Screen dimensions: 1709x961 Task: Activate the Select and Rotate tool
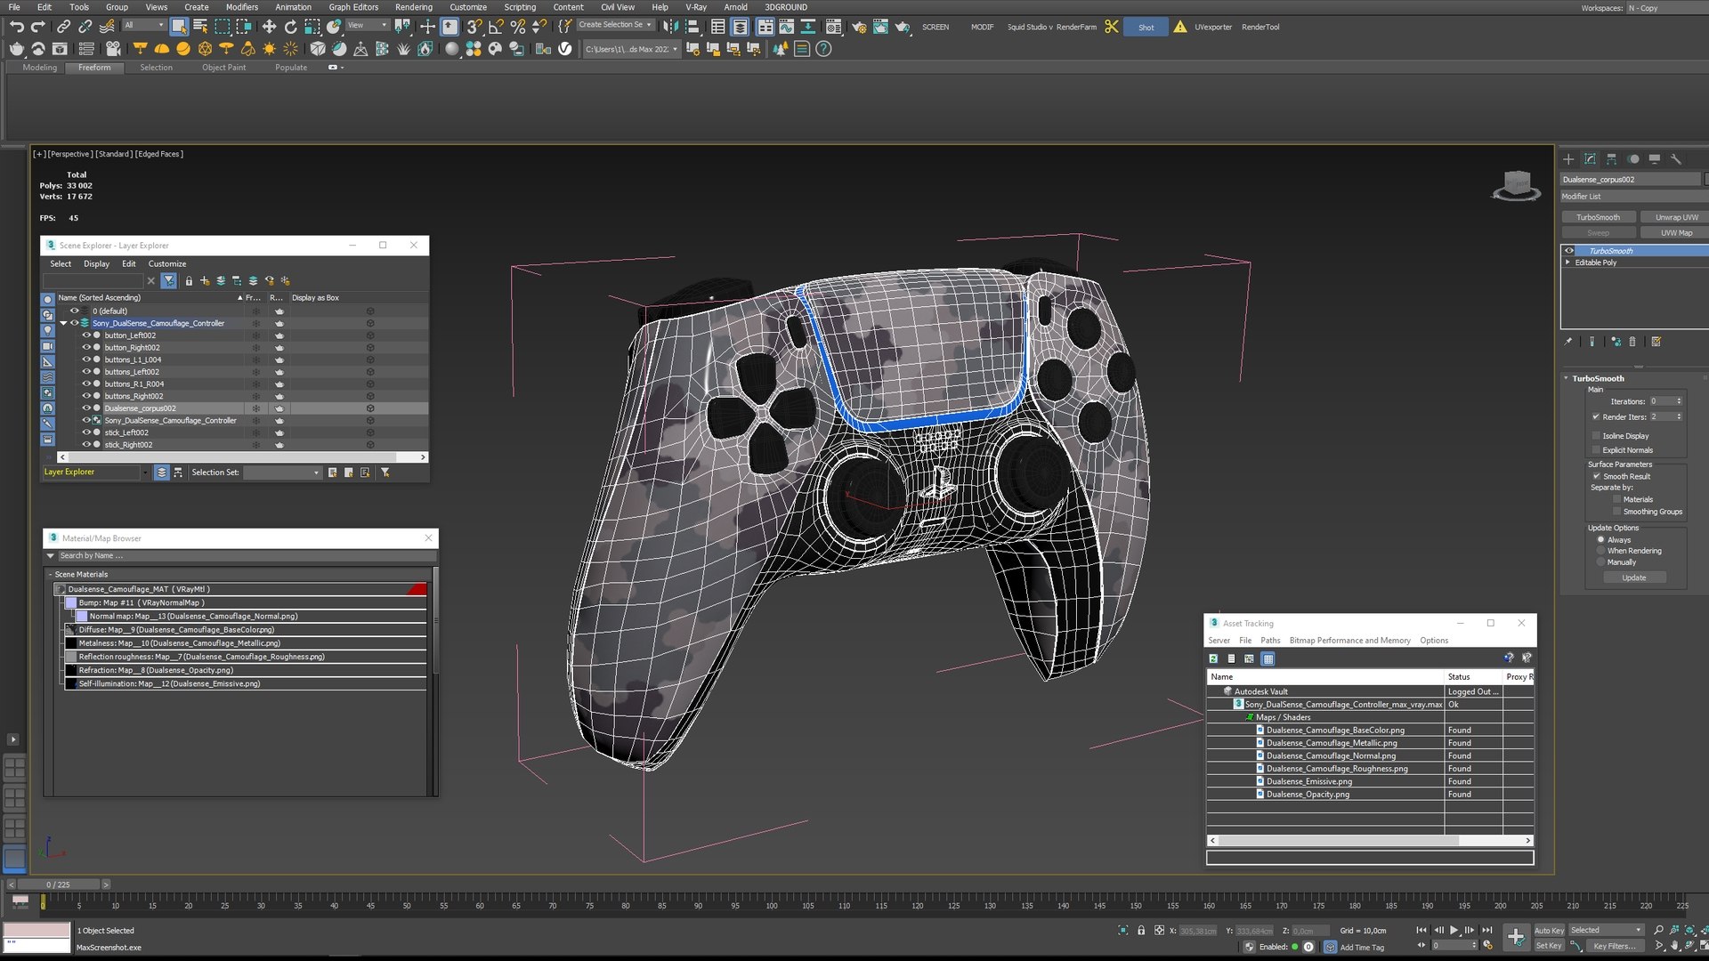click(290, 27)
